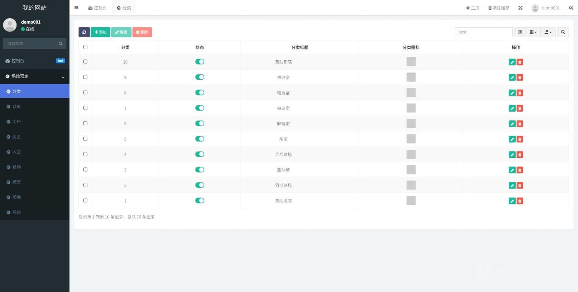The width and height of the screenshot is (578, 292).
Task: Click the 清除缓存 link in top bar
Action: point(499,8)
